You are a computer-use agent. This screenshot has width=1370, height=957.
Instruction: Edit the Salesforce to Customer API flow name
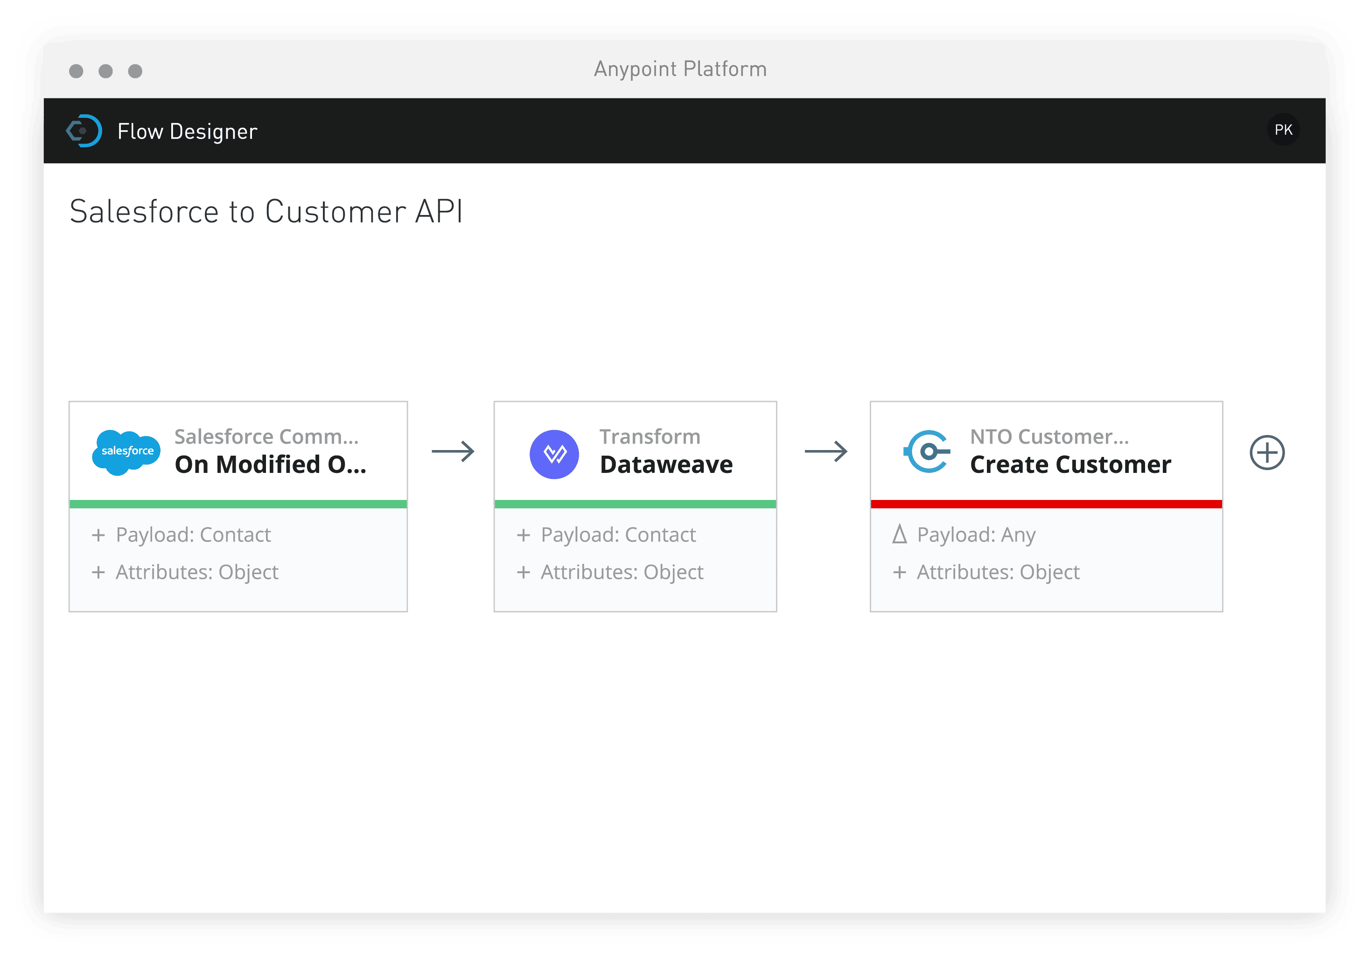(266, 212)
